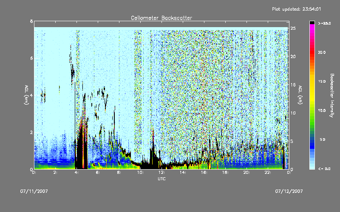Screen dimensions: 340x212
Task: Click the '15' kft tick on right axis
Action: pos(293,85)
